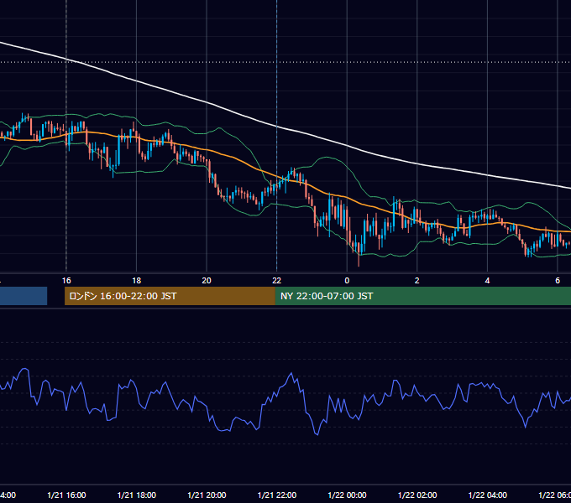The image size is (571, 503).
Task: Click the NY 22:00-07:00 JST session bar
Action: pos(422,296)
